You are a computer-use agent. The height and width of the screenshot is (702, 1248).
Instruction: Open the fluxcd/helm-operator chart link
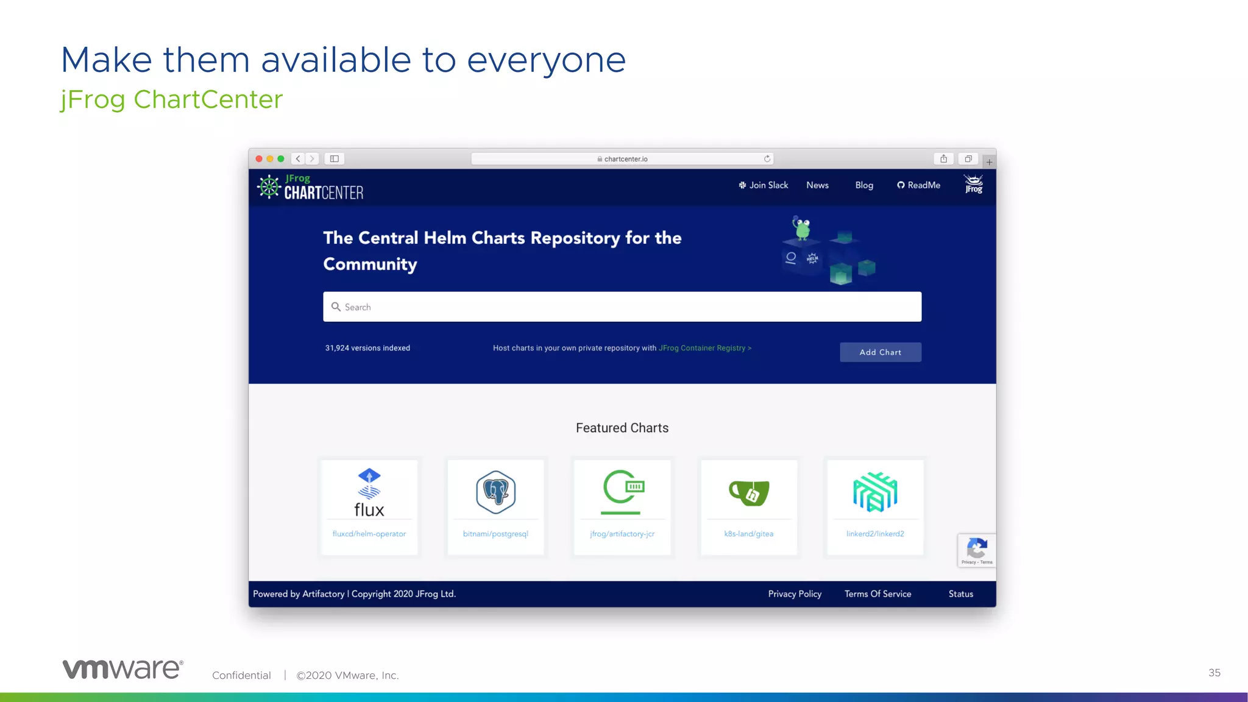coord(369,534)
